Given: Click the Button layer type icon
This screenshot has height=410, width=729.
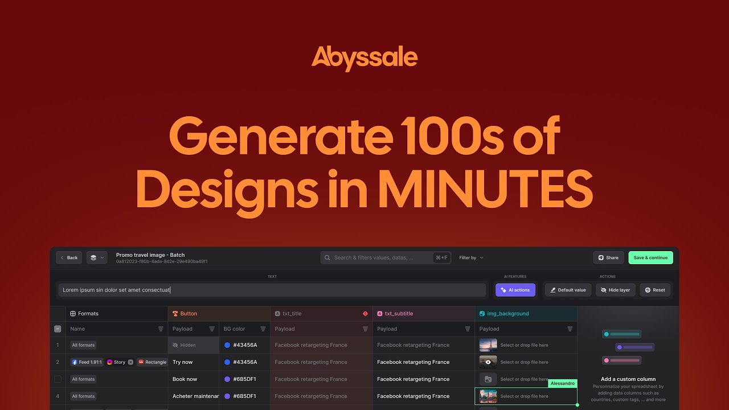Looking at the screenshot, I should [x=175, y=314].
